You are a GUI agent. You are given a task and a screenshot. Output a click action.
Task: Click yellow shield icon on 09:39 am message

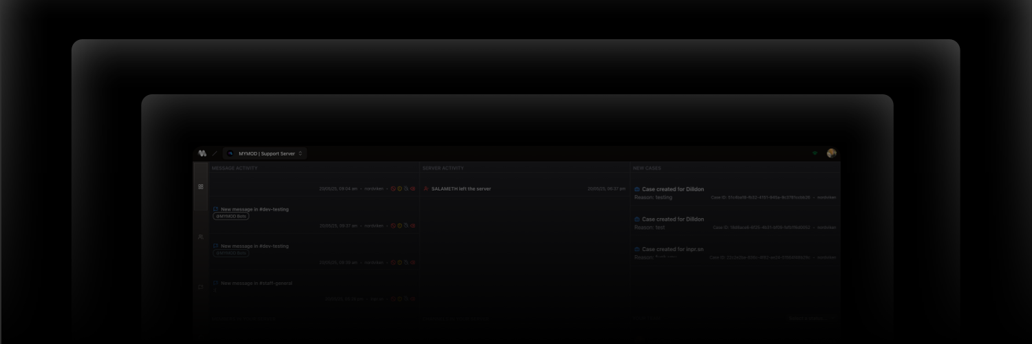point(400,262)
